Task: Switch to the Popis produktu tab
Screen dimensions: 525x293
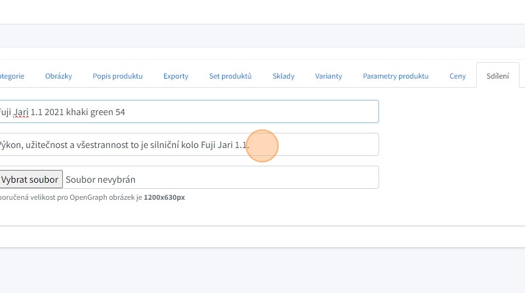Action: pos(118,76)
